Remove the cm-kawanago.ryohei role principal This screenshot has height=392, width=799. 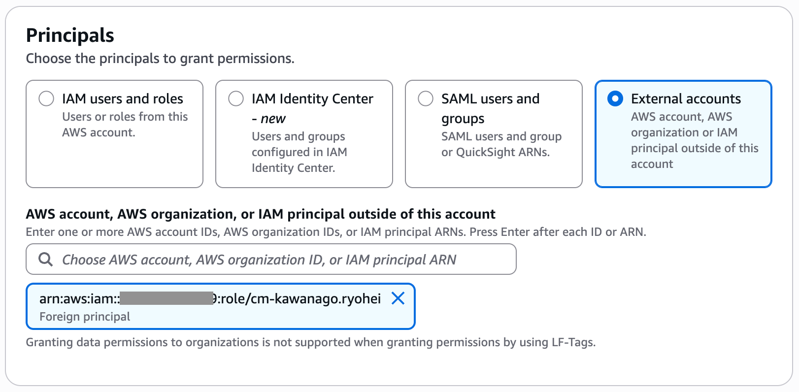tap(398, 298)
